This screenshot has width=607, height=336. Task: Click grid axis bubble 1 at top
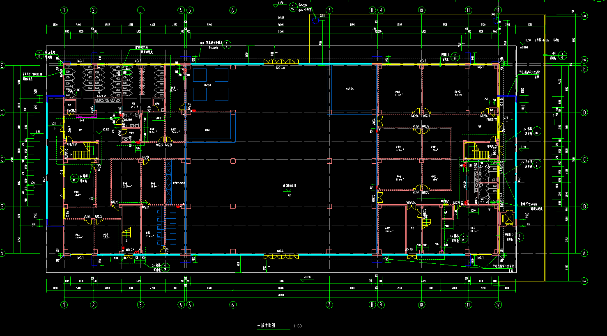click(x=64, y=10)
